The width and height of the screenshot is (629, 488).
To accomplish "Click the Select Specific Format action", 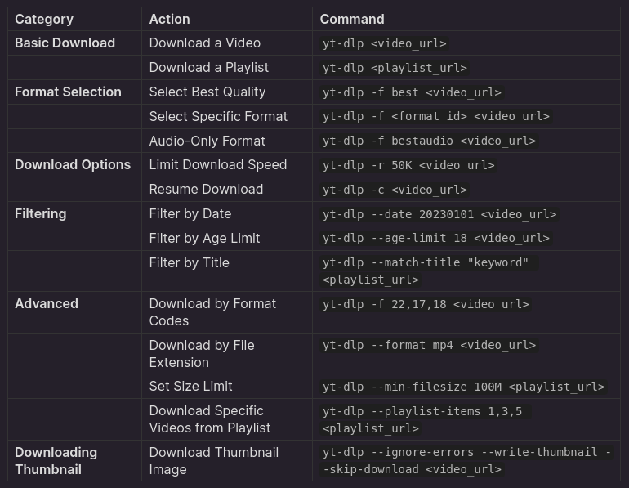I will pos(218,116).
